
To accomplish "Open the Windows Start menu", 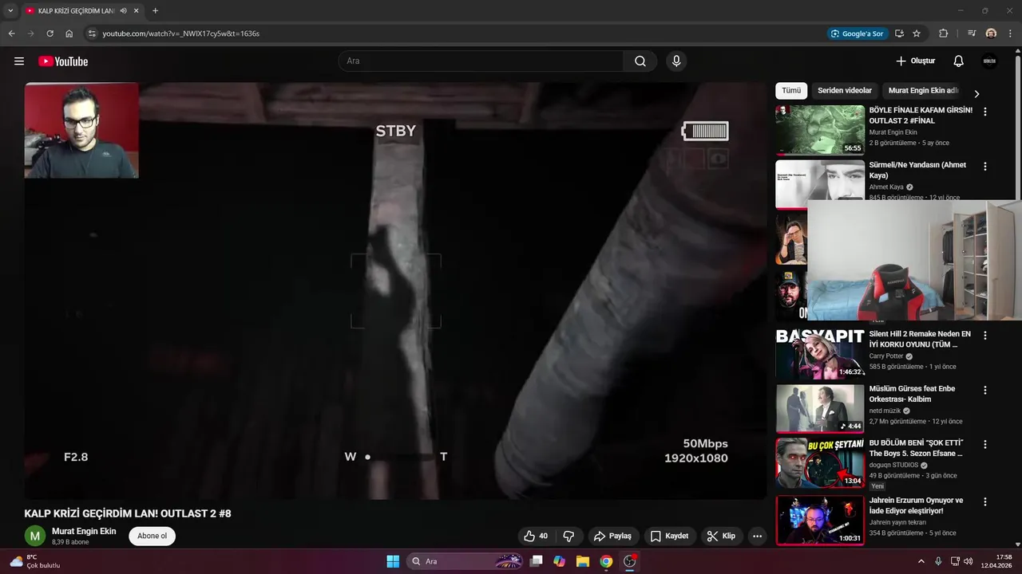I will point(393,561).
